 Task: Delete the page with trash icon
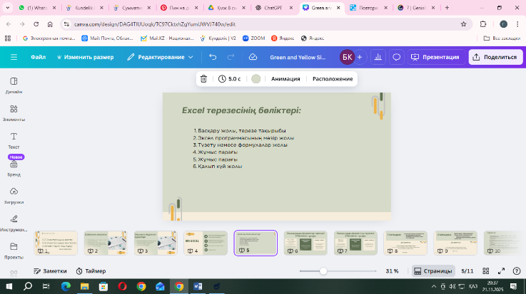[203, 79]
